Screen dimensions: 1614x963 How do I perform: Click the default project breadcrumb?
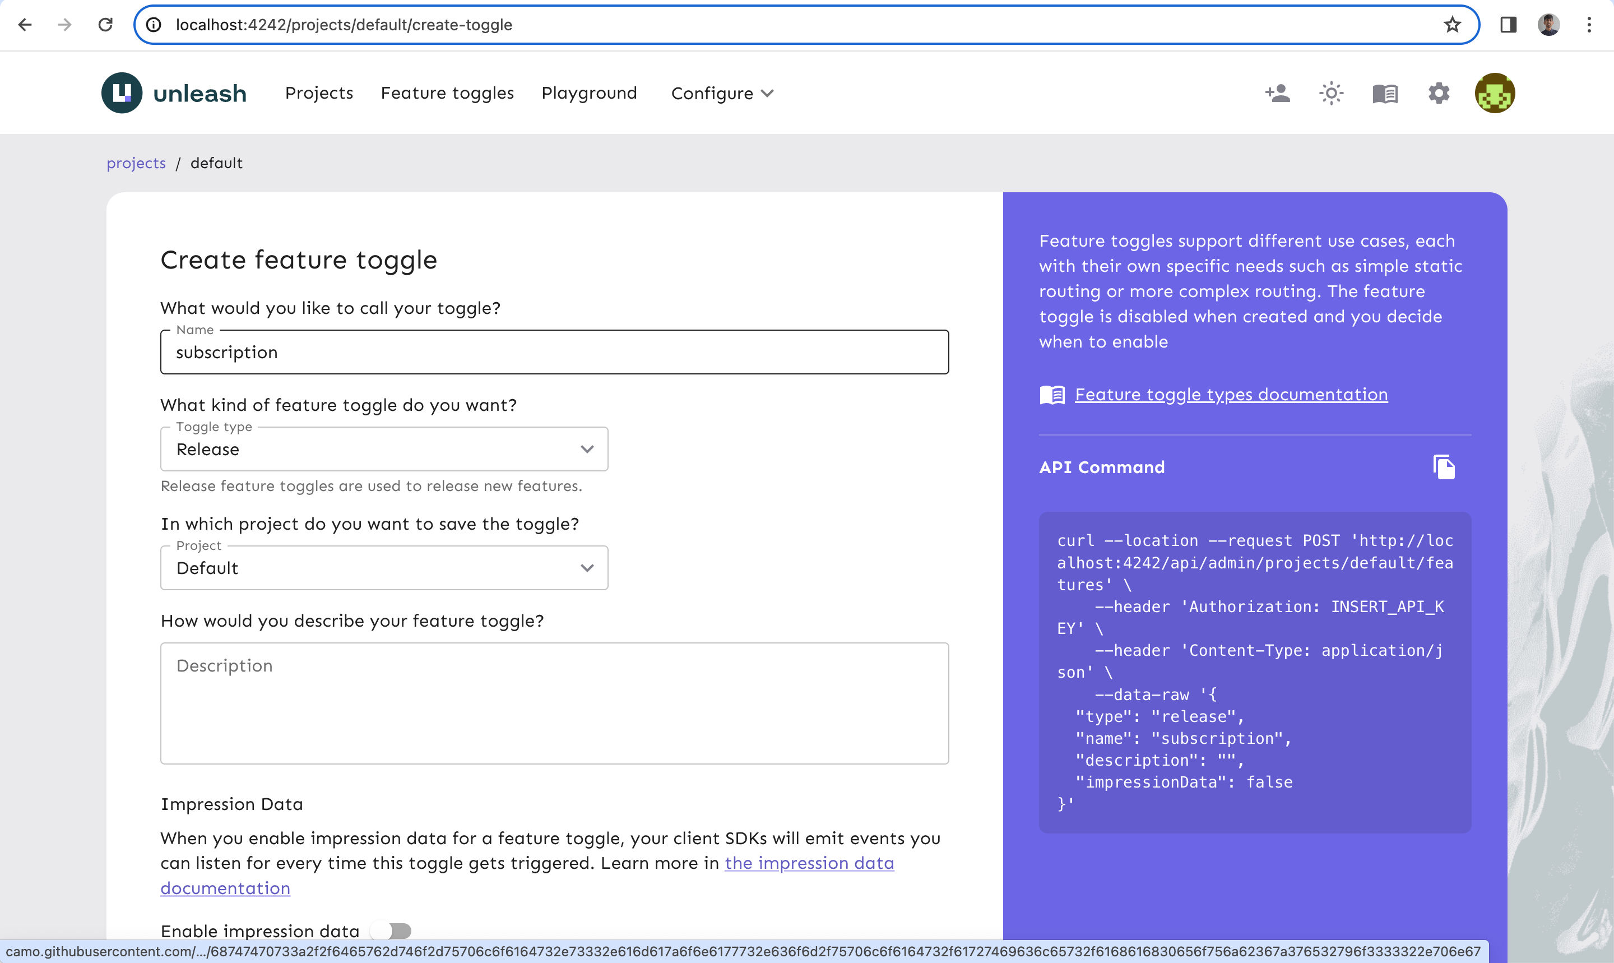pyautogui.click(x=217, y=161)
